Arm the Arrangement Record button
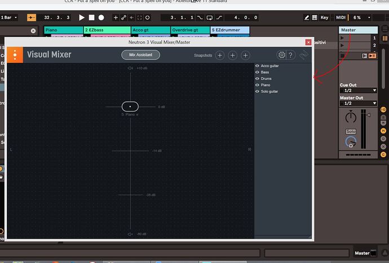Screen dimensions: 389x263 coord(101,17)
